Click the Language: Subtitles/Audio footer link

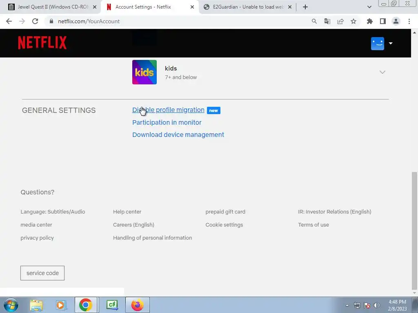[53, 212]
